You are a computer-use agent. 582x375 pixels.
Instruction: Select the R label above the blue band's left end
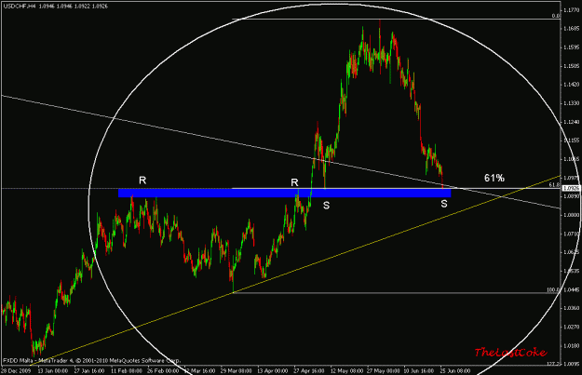click(142, 181)
